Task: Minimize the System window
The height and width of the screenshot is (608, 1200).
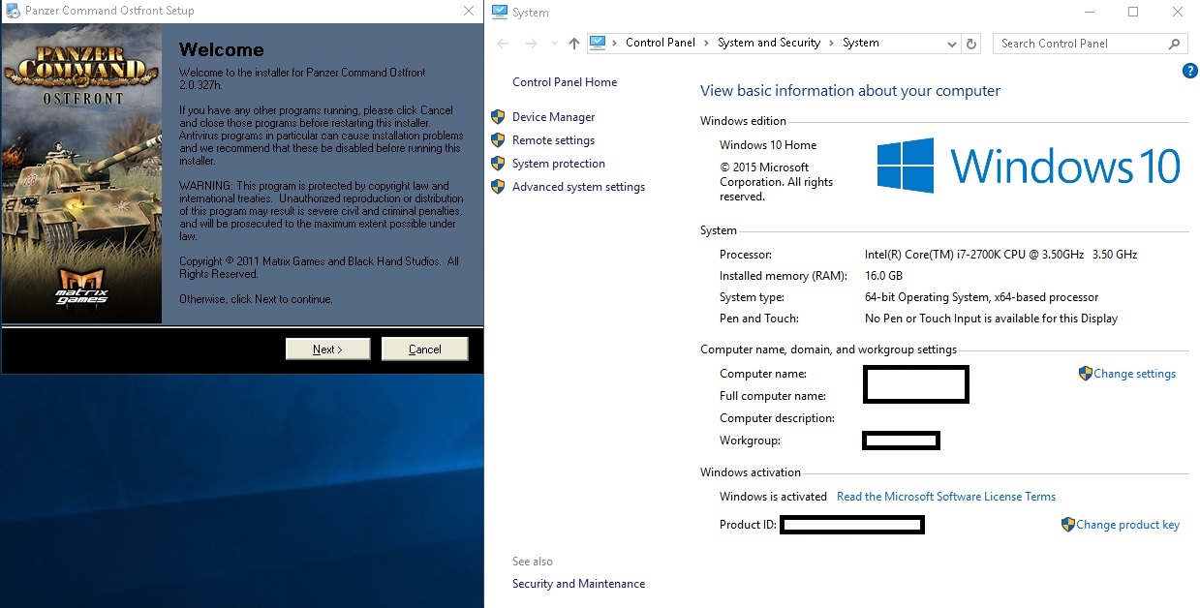Action: [x=1088, y=12]
